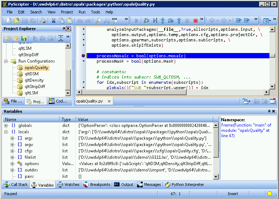Image resolution: width=279 pixels, height=199 pixels.
Task: Click the red Abort debugging button
Action: point(196,21)
